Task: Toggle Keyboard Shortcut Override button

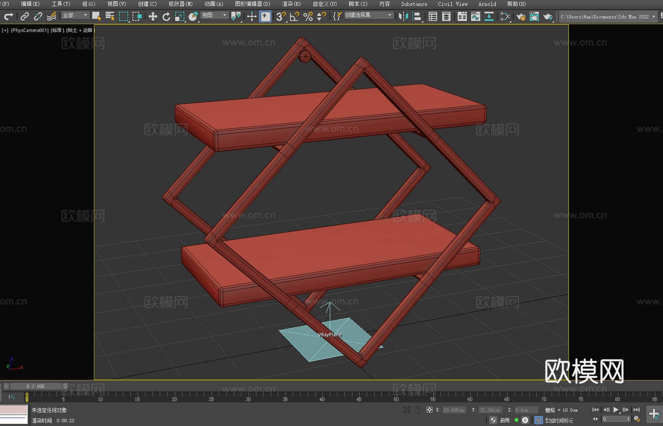Action: (265, 17)
